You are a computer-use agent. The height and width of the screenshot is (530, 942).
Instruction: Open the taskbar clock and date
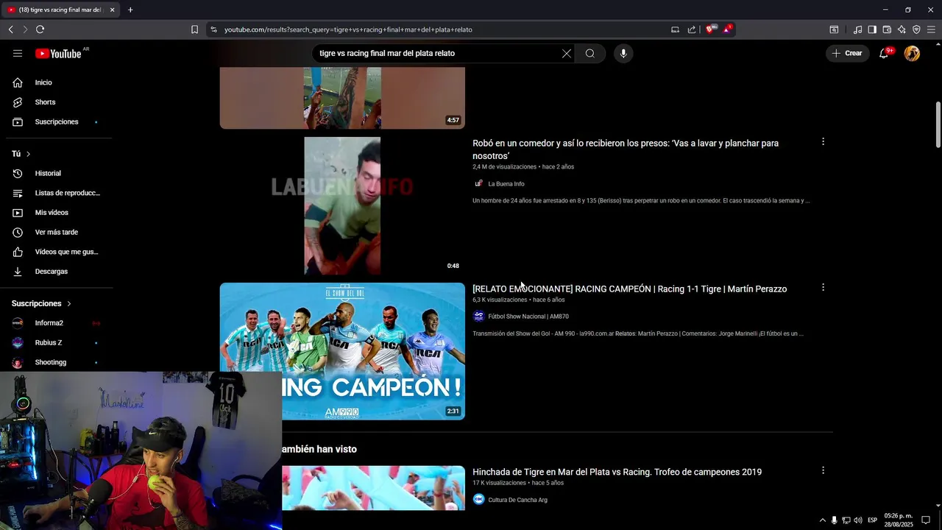click(899, 520)
